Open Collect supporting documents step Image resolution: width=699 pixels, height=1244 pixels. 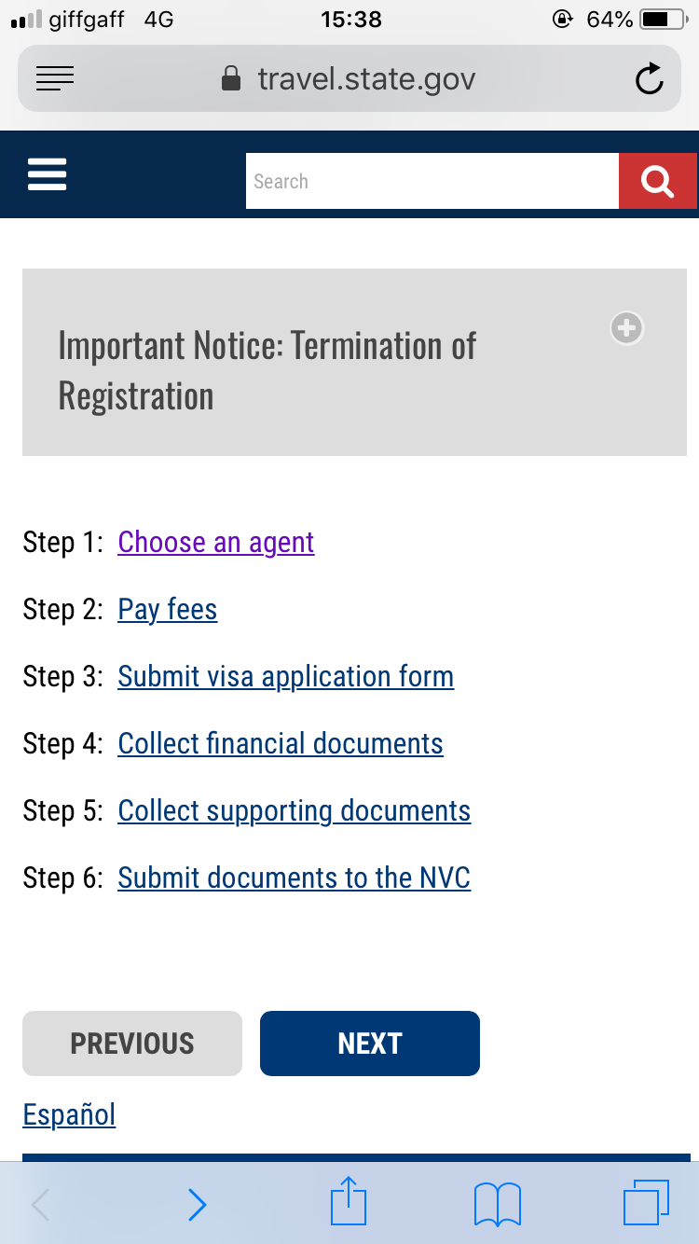pyautogui.click(x=294, y=810)
